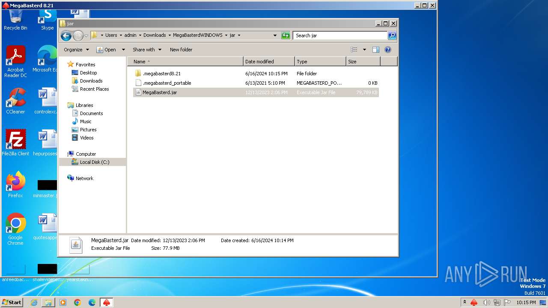Click the search magnifier icon
The image size is (548, 308).
[x=392, y=36]
